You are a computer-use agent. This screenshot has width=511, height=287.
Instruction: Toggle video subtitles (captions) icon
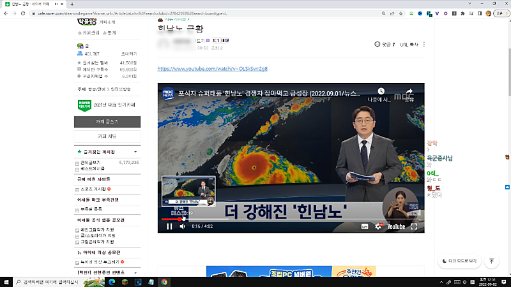point(365,226)
